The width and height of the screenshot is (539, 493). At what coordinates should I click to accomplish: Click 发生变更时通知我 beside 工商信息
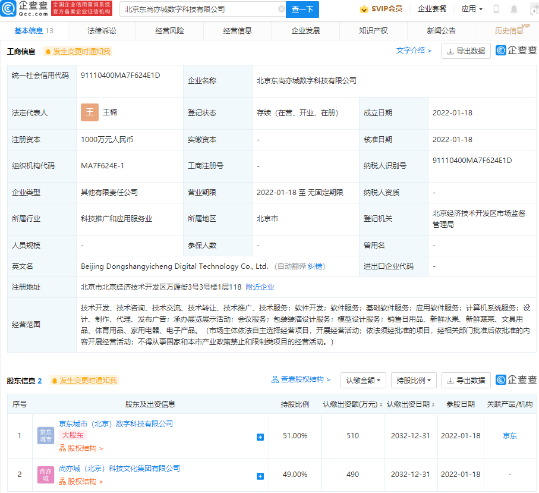tap(78, 52)
